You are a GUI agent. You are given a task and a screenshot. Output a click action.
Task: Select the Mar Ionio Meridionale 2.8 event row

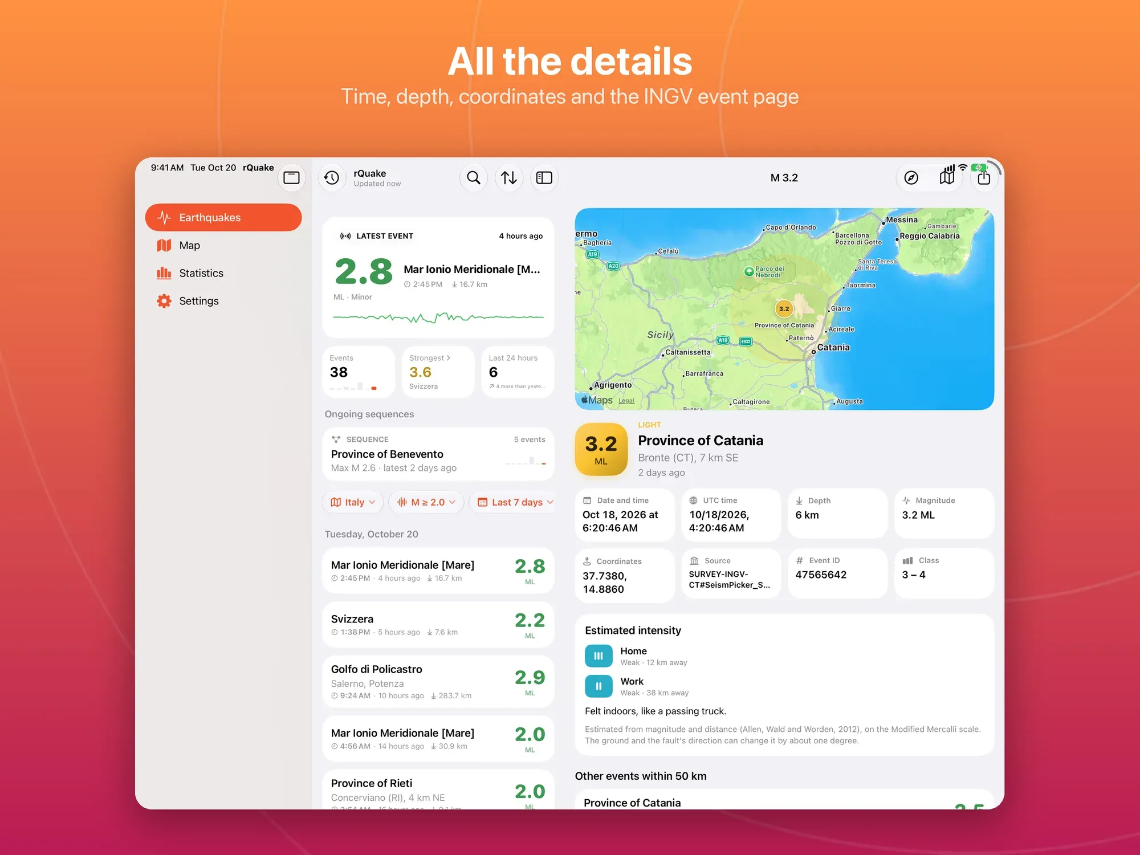click(x=438, y=571)
